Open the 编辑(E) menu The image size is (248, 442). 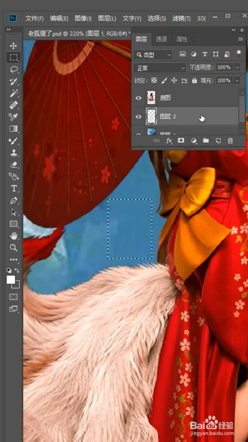coord(59,19)
